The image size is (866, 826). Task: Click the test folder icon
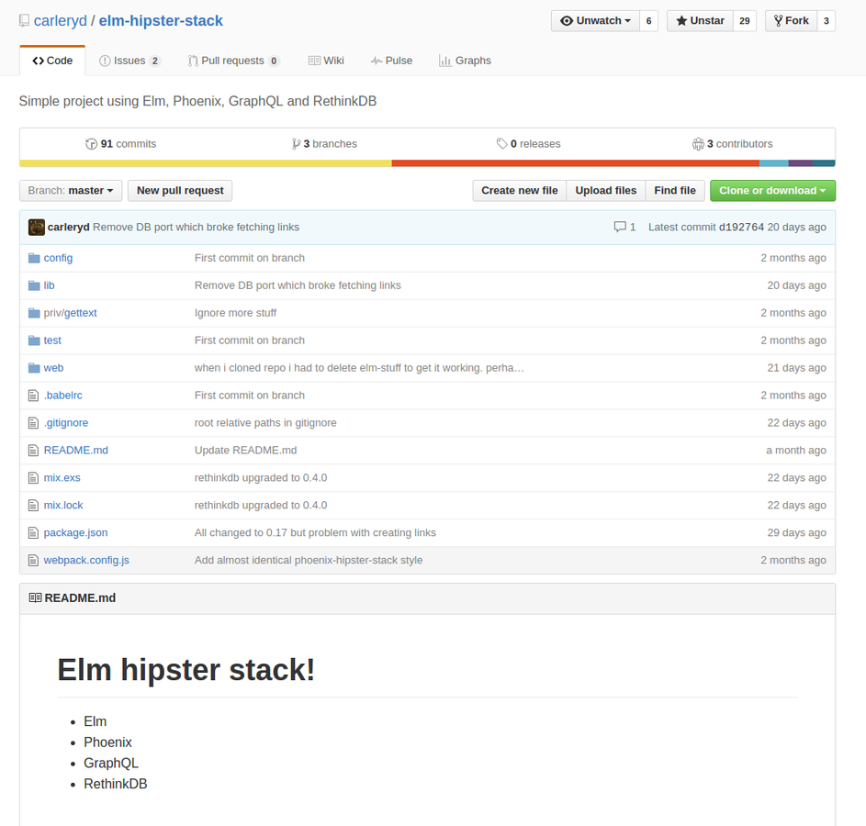click(34, 340)
